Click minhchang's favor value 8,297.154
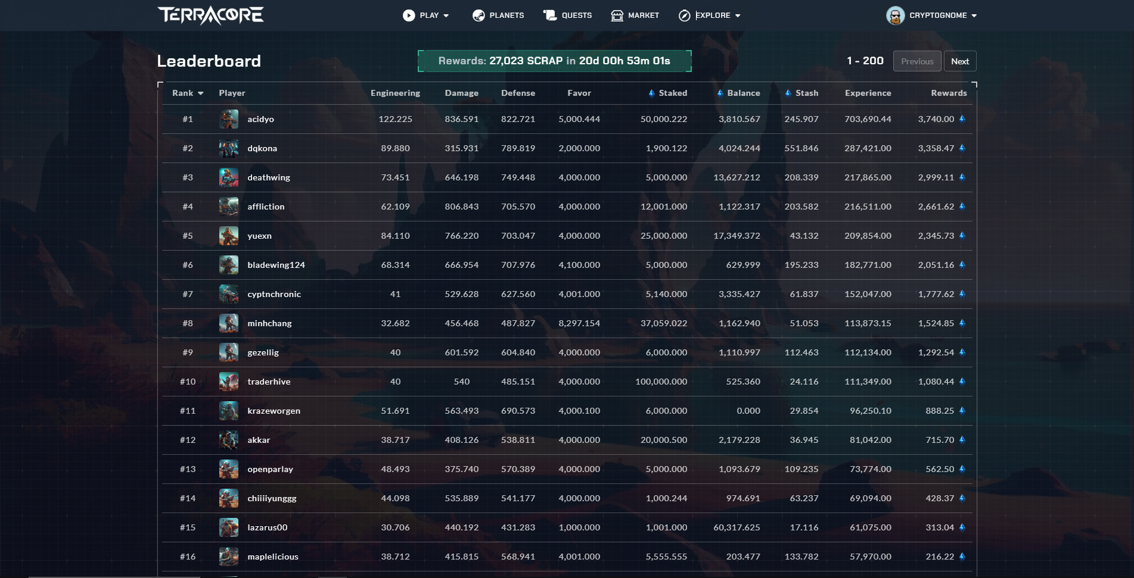1134x578 pixels. click(x=579, y=323)
